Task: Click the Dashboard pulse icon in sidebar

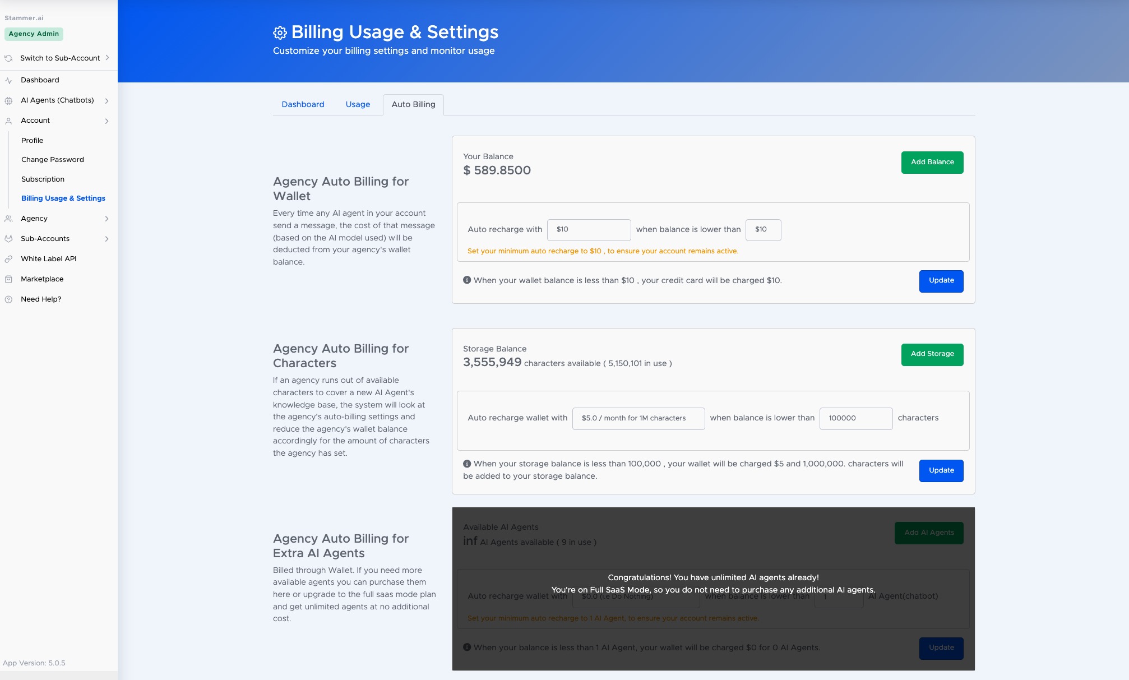Action: (8, 80)
